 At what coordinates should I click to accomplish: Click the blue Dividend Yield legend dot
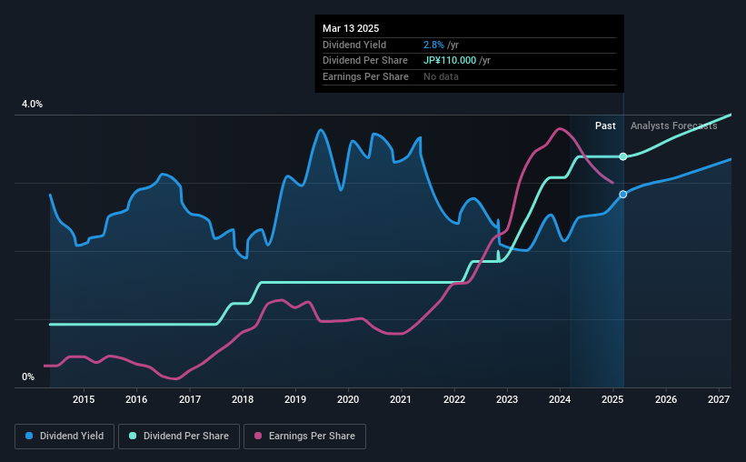click(29, 436)
